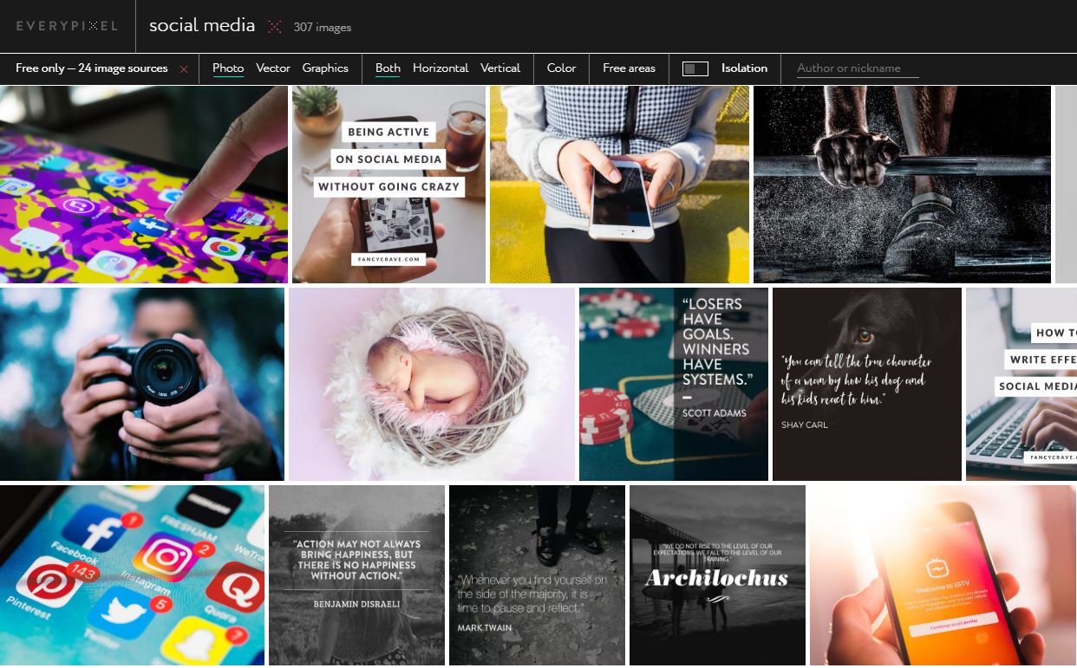Open the Mark Twain quote image
The width and height of the screenshot is (1077, 668).
click(537, 576)
